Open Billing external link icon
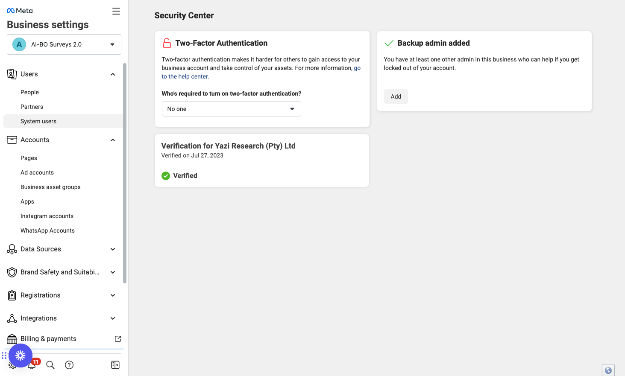Viewport: 625px width, 376px height. (x=118, y=339)
